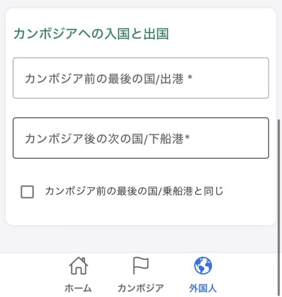The height and width of the screenshot is (297, 282).
Task: Tap the flag icon above カンボジア
Action: tap(140, 265)
